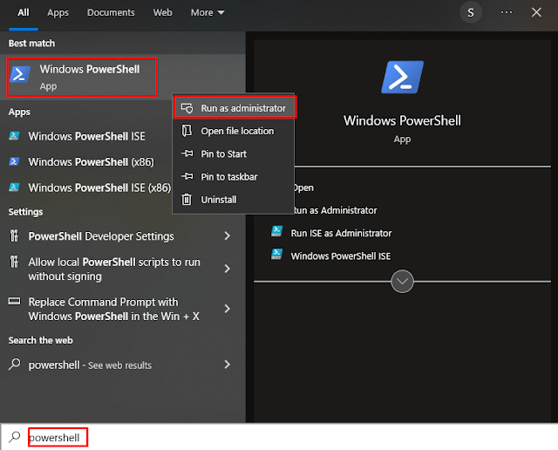
Task: Expand arrow for PowerShell Developer Settings
Action: point(228,235)
